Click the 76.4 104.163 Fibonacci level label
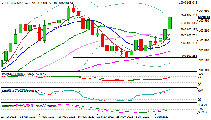Screen dimensions: 211x120 [188, 15]
